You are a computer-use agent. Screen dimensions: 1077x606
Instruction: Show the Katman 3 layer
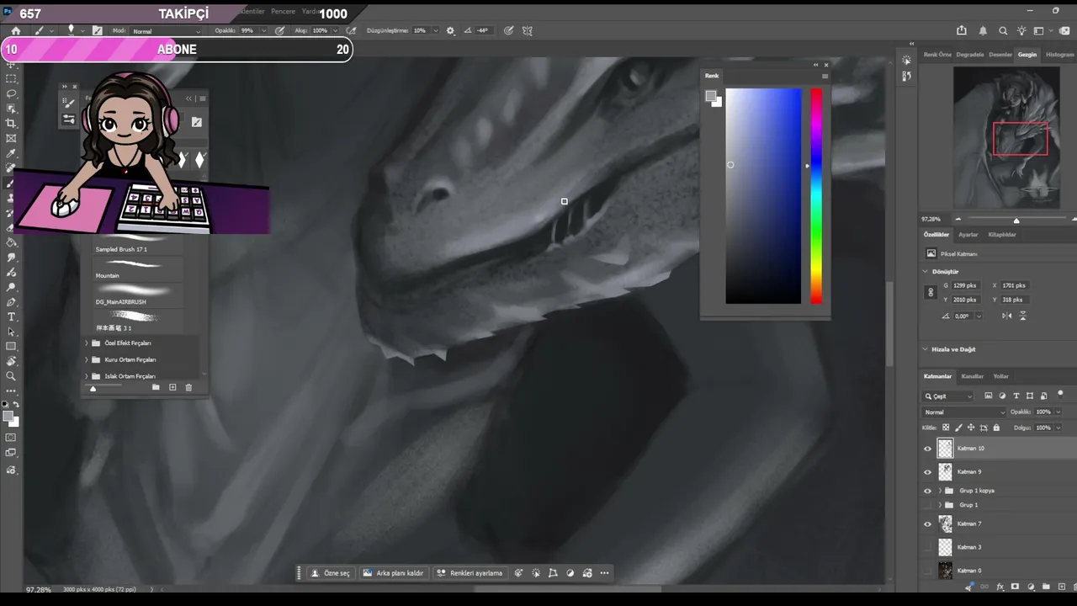(928, 547)
